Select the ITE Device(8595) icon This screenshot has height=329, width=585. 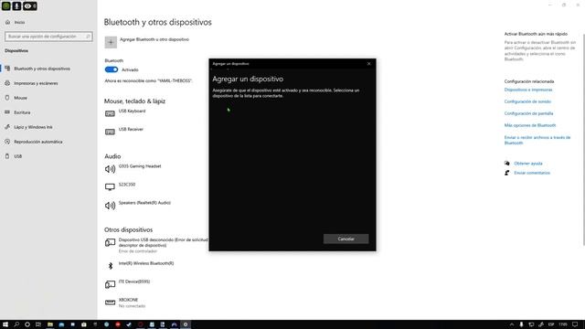(x=110, y=284)
